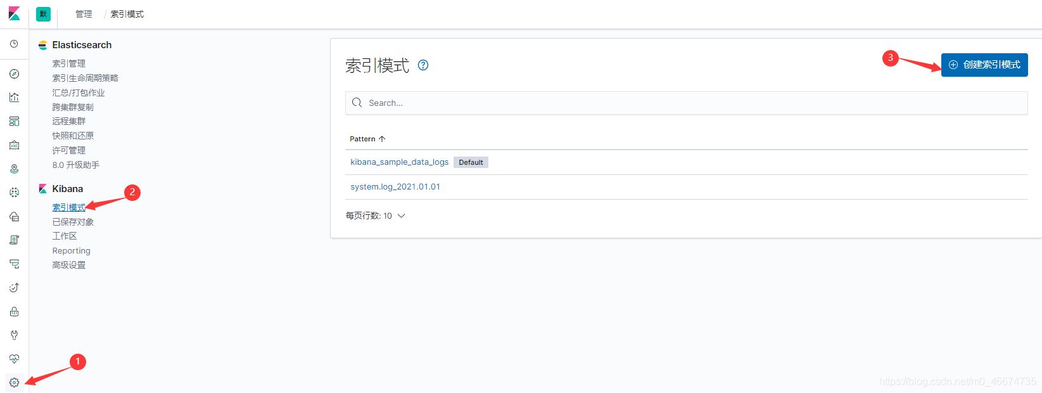Open Infrastructure icon in sidebar

14,217
